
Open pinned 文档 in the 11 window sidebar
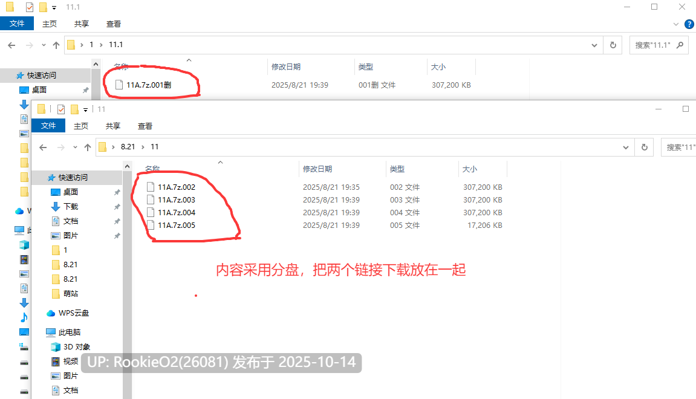pos(71,221)
